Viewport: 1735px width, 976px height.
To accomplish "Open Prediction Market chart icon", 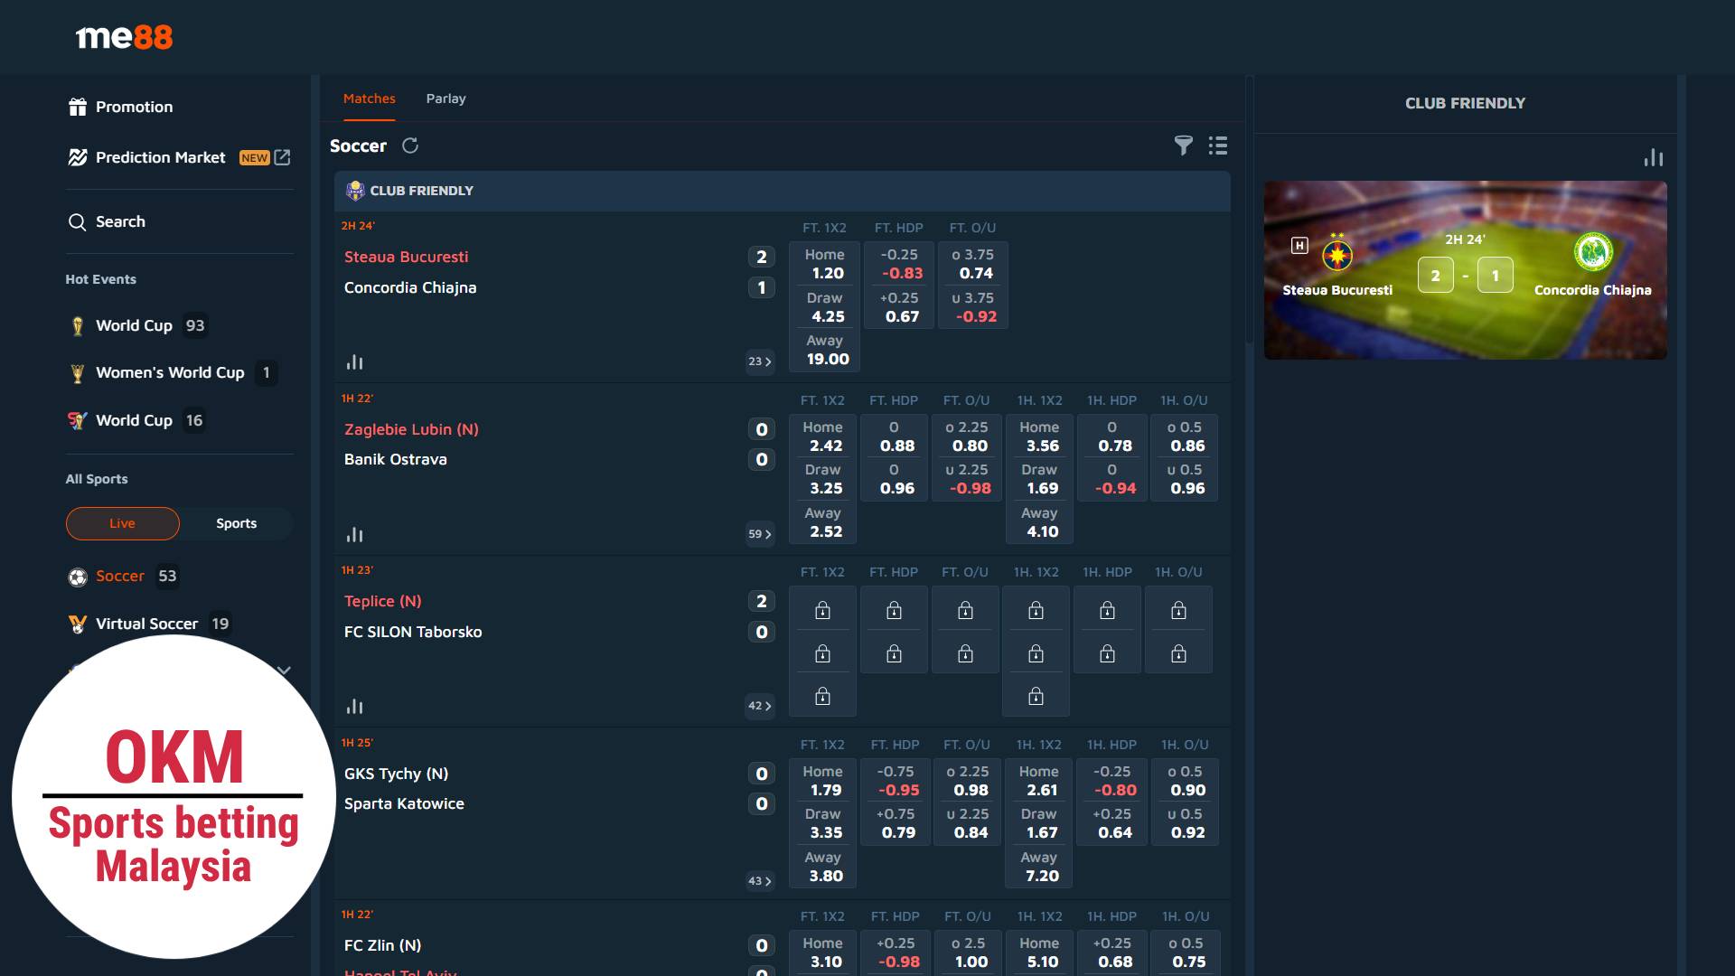I will [78, 157].
